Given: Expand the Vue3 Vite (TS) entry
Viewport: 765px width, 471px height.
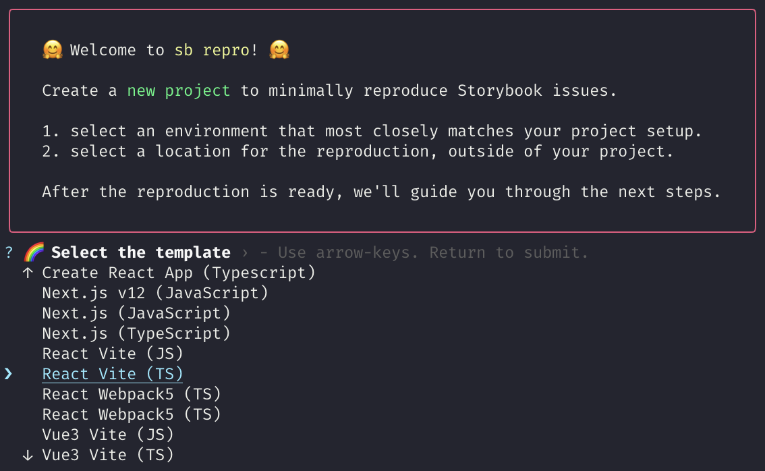Looking at the screenshot, I should pos(108,455).
